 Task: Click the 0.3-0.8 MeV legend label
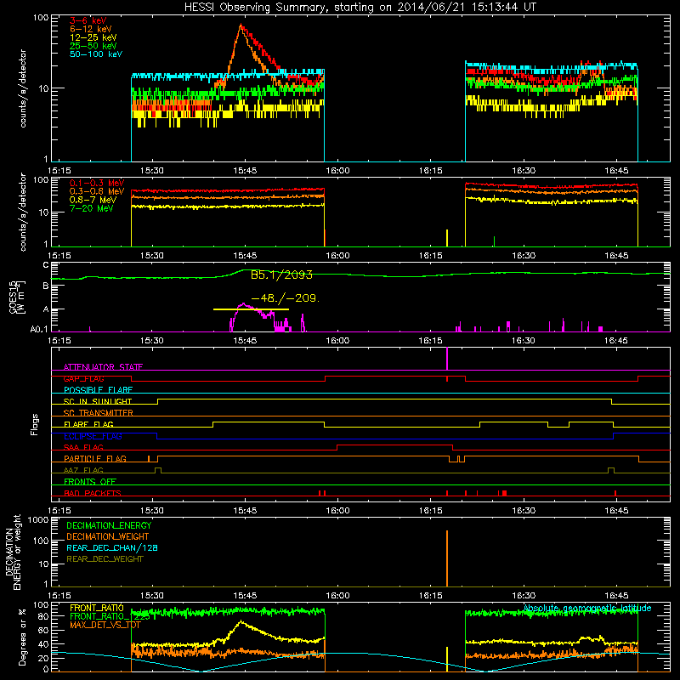tap(97, 191)
